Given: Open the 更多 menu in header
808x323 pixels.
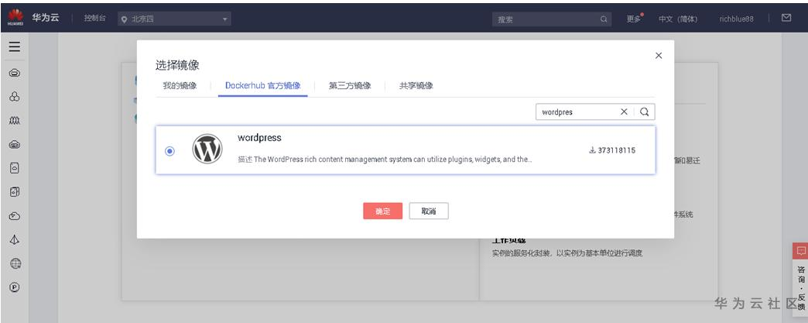Looking at the screenshot, I should (634, 19).
